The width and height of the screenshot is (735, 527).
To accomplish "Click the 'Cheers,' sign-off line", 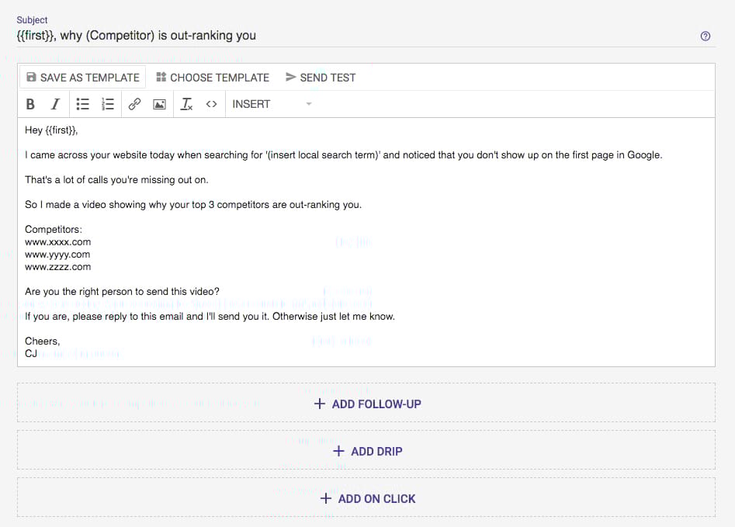I will (x=42, y=341).
